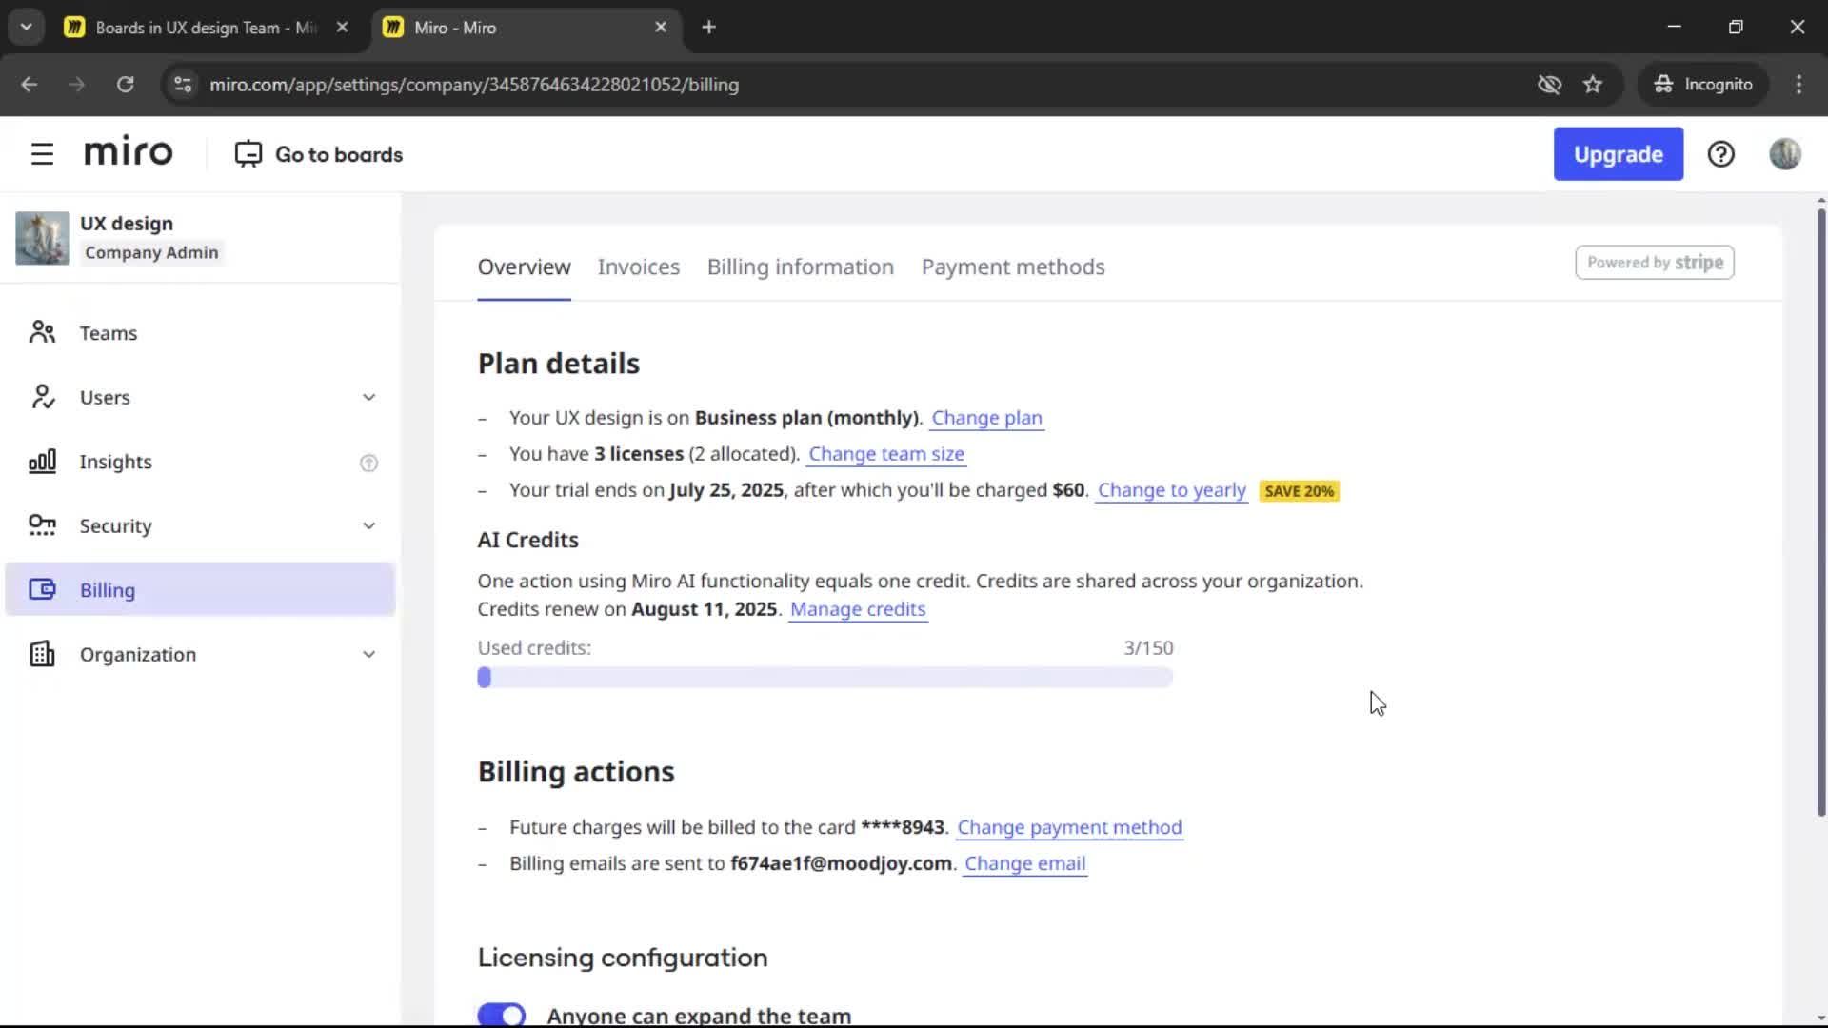Click the UX design company thumbnail
The image size is (1828, 1028).
coord(42,238)
